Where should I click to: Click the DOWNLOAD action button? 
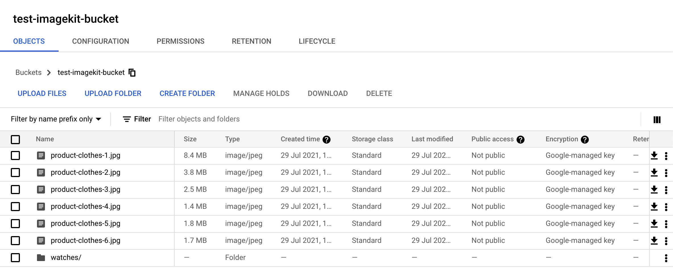[328, 93]
